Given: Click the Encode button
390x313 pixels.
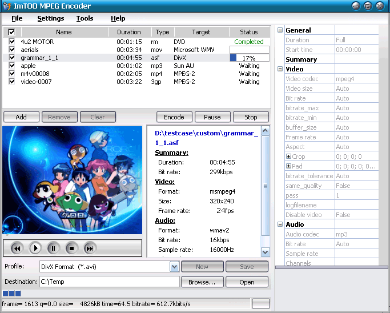Looking at the screenshot, I should point(174,117).
